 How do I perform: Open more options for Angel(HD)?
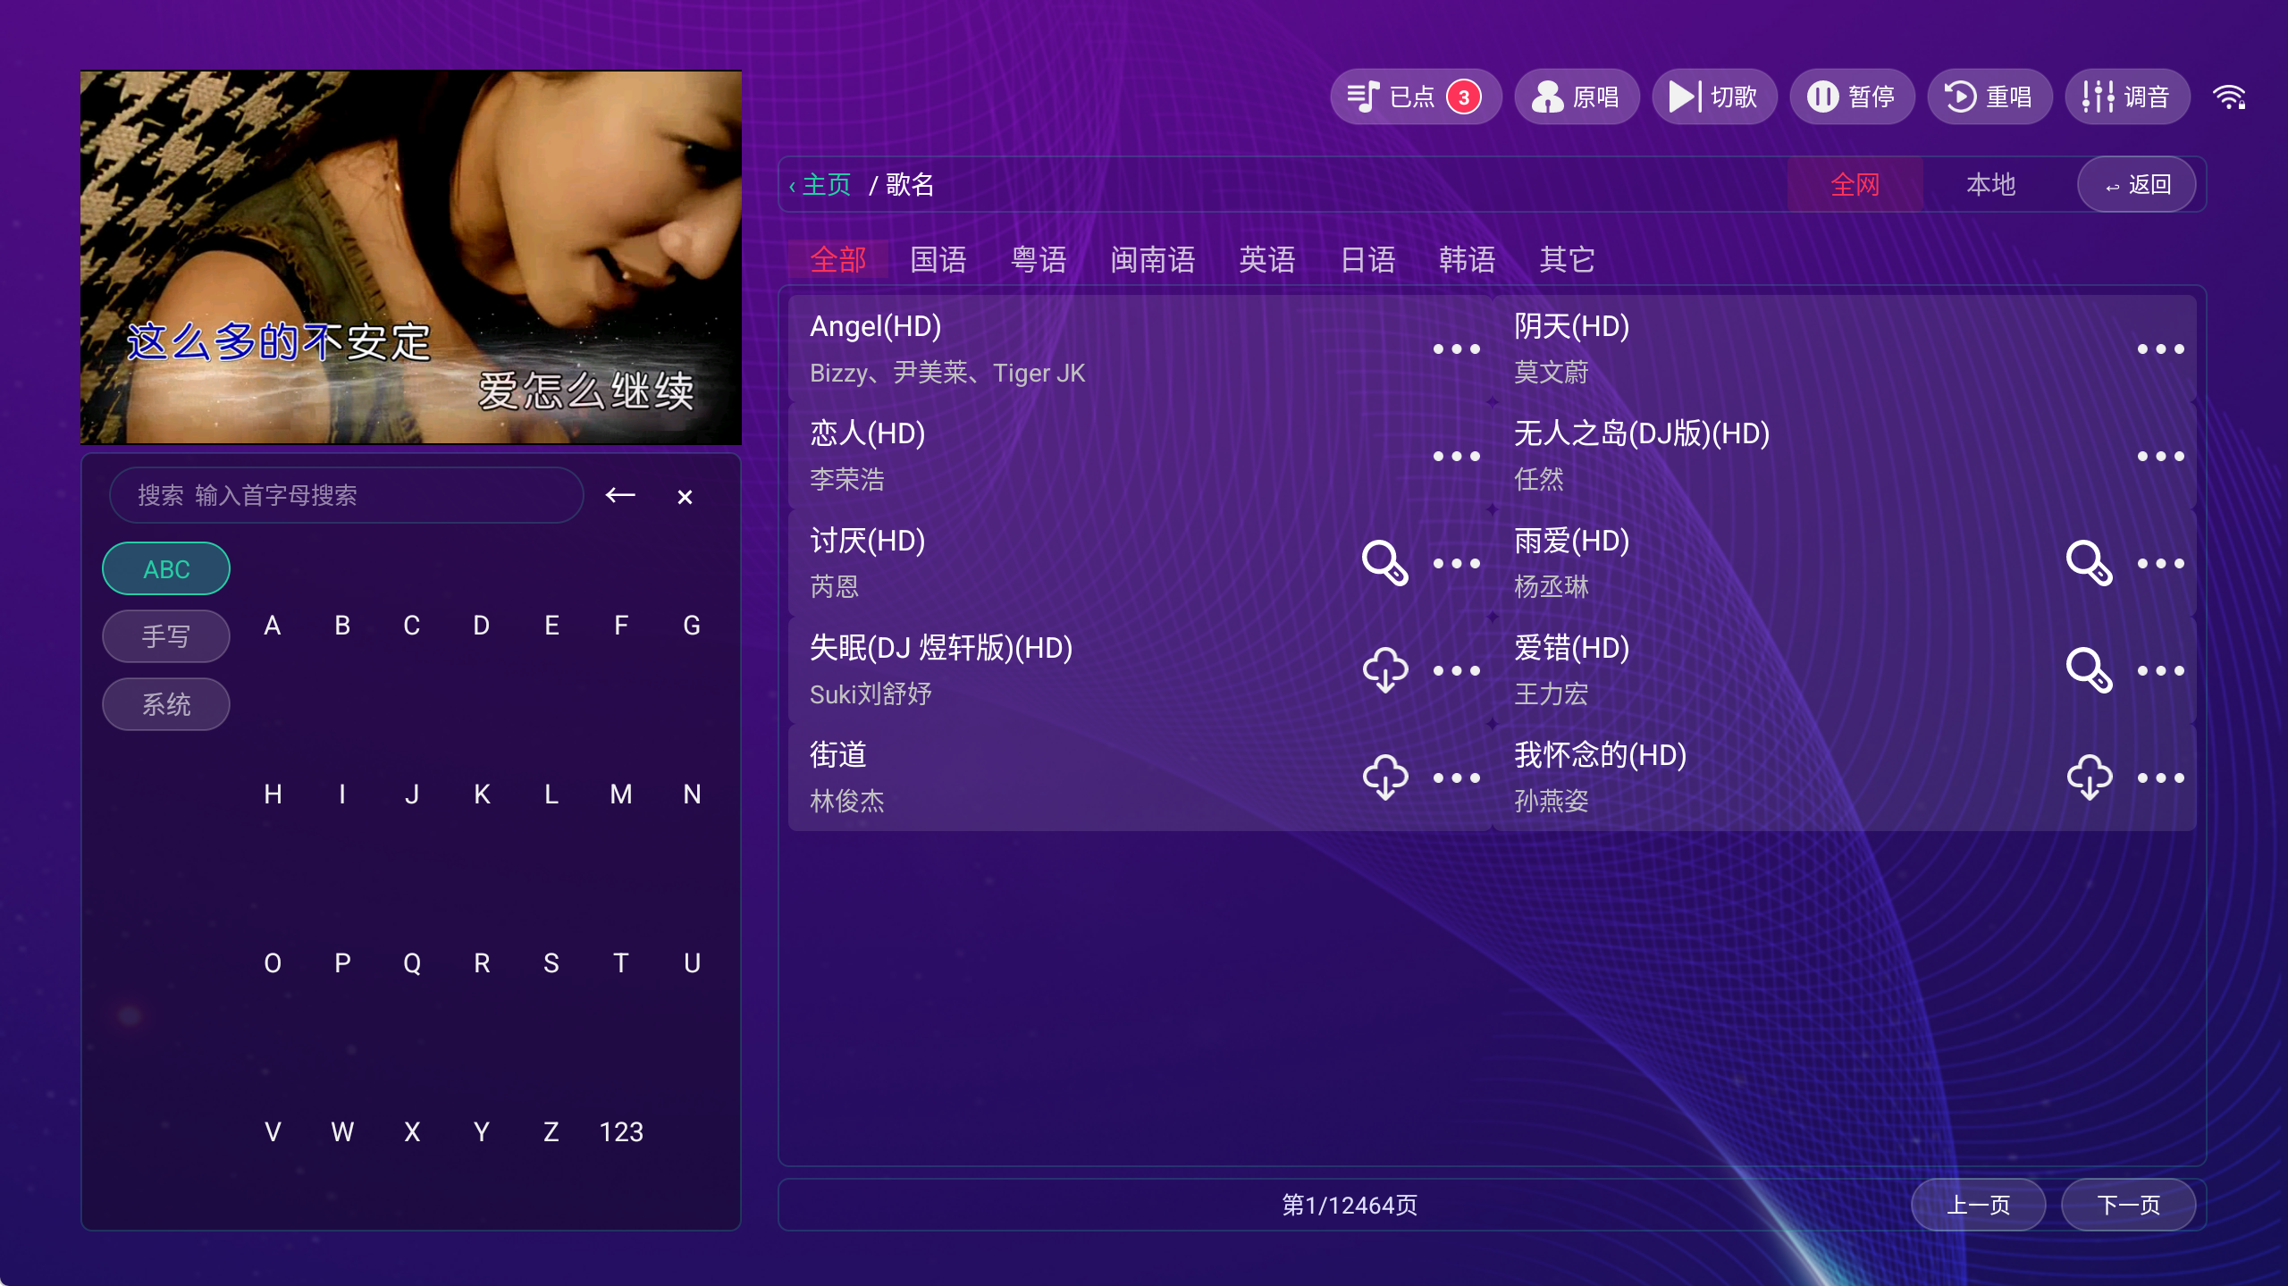[1457, 349]
